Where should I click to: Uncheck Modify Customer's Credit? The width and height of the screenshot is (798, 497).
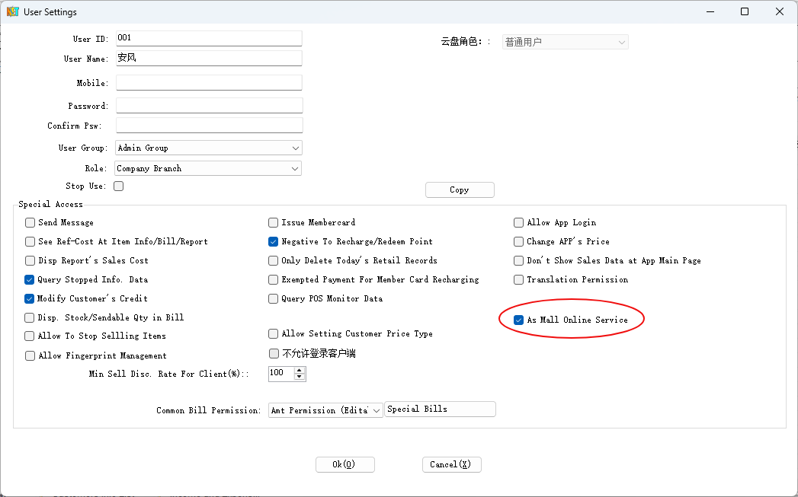tap(30, 299)
